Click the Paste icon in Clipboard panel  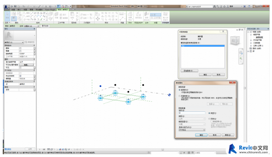pos(72,14)
